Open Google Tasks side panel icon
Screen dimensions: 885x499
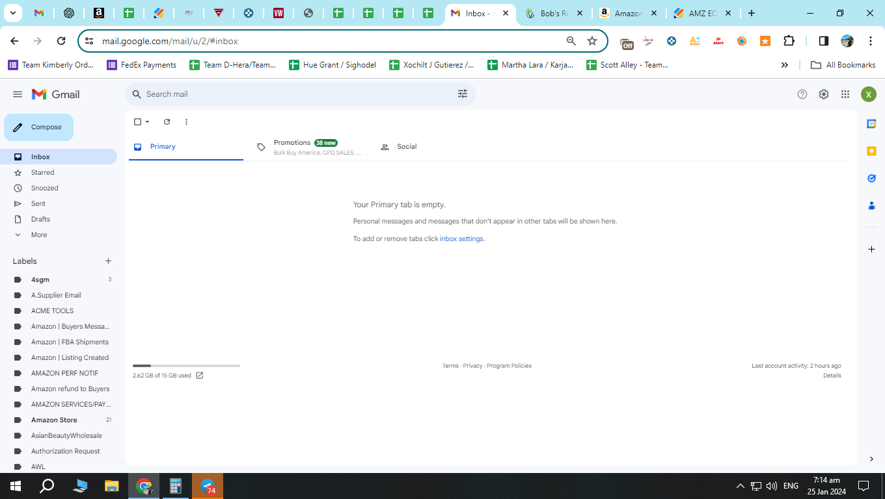[x=871, y=178]
